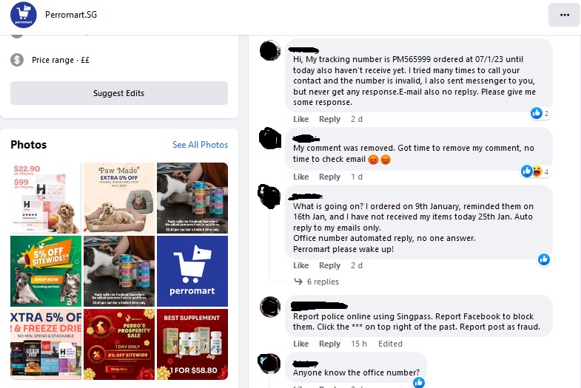Click like badge on office number comment
This screenshot has width=581, height=388.
pos(419,382)
